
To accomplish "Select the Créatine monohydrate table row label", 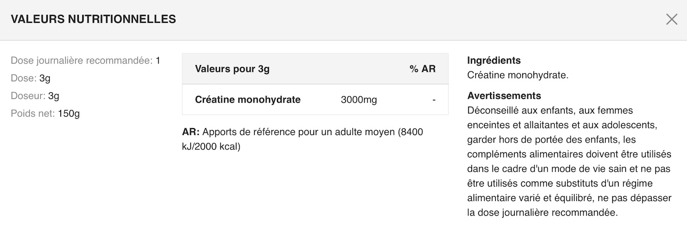I will pos(248,100).
